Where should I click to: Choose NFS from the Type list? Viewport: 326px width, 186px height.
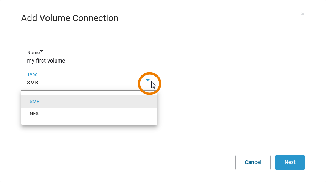tap(34, 113)
